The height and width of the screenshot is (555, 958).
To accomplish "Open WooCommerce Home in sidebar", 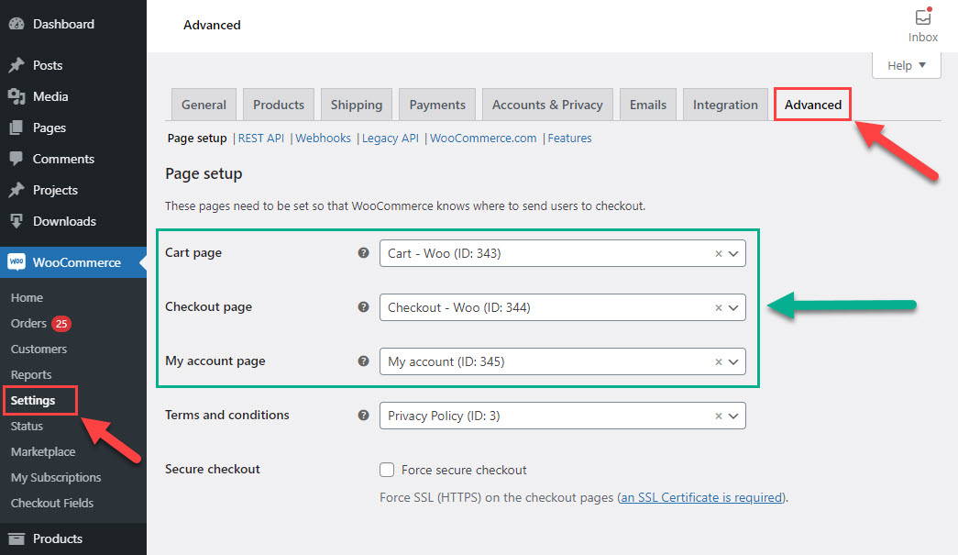I will click(x=27, y=297).
